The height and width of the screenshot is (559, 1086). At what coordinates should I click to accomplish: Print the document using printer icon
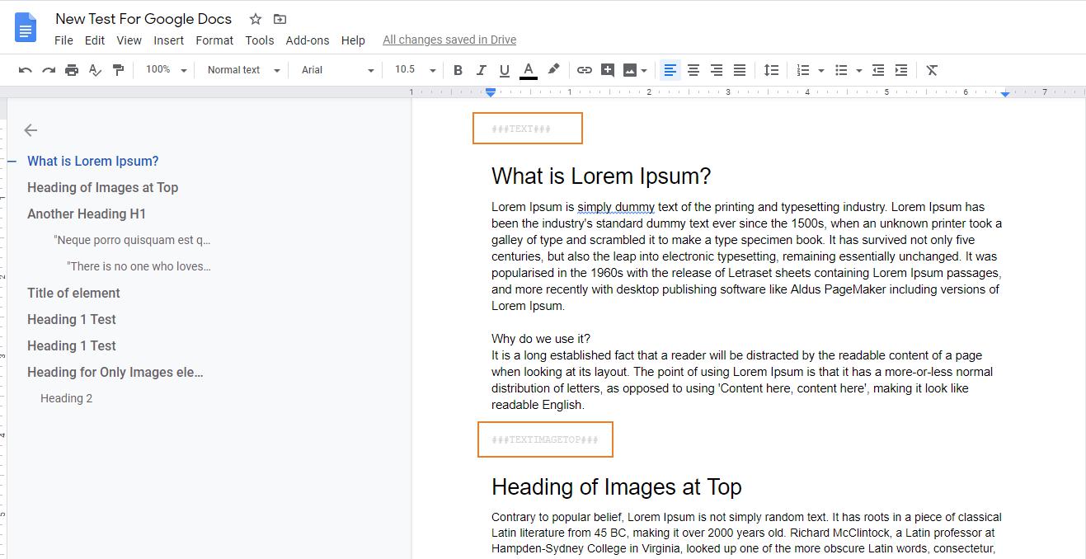pyautogui.click(x=72, y=70)
